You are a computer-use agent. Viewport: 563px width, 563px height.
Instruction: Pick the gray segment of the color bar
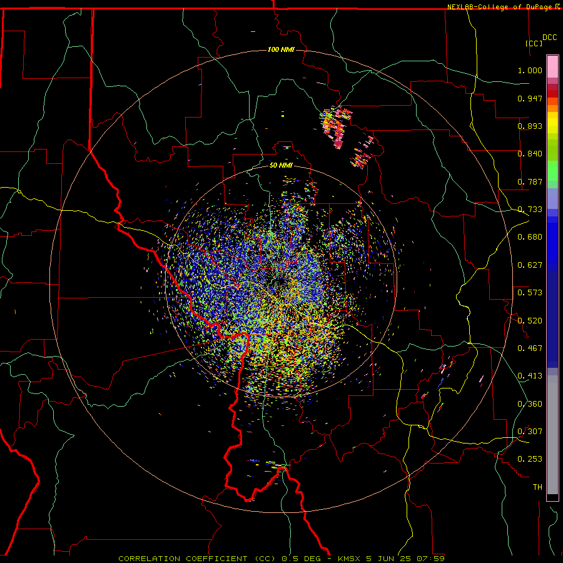[x=552, y=435]
